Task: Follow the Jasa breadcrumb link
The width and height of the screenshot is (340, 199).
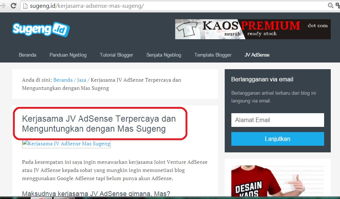Action: 82,80
